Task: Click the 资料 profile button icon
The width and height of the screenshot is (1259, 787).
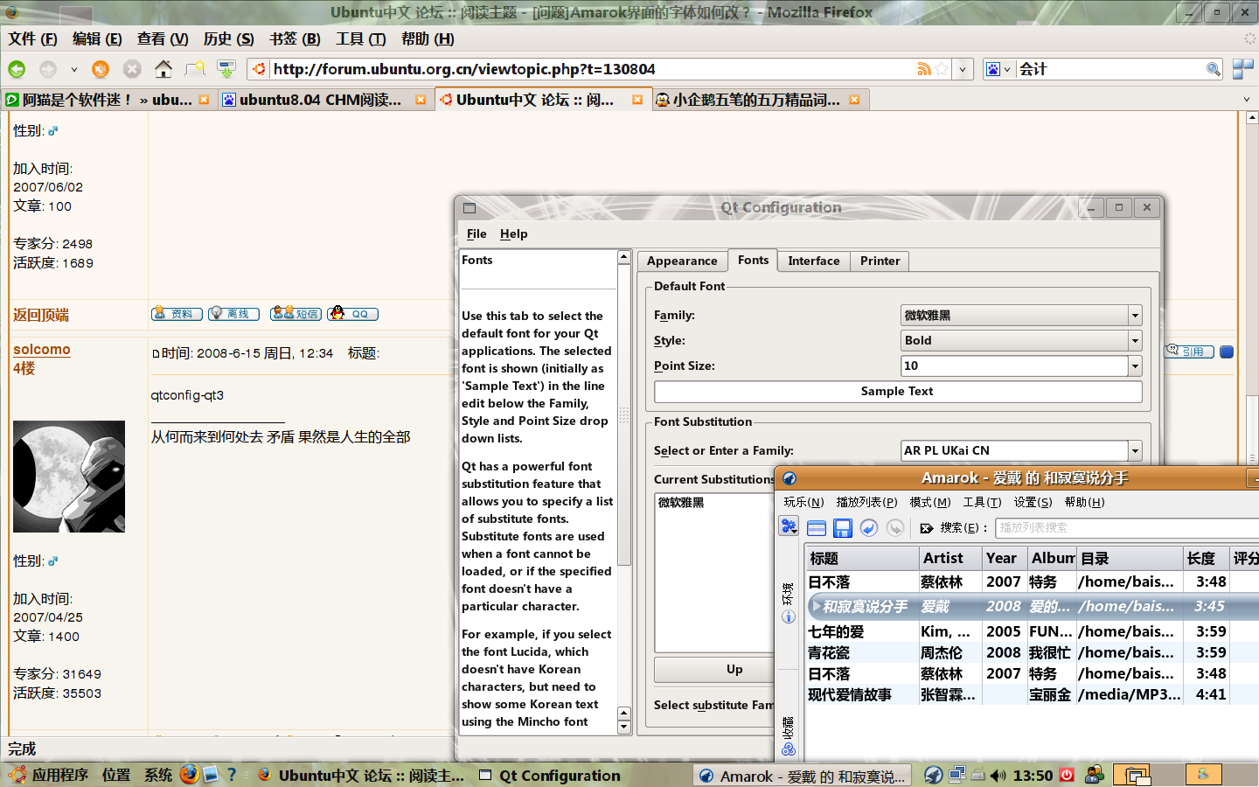Action: pyautogui.click(x=177, y=314)
